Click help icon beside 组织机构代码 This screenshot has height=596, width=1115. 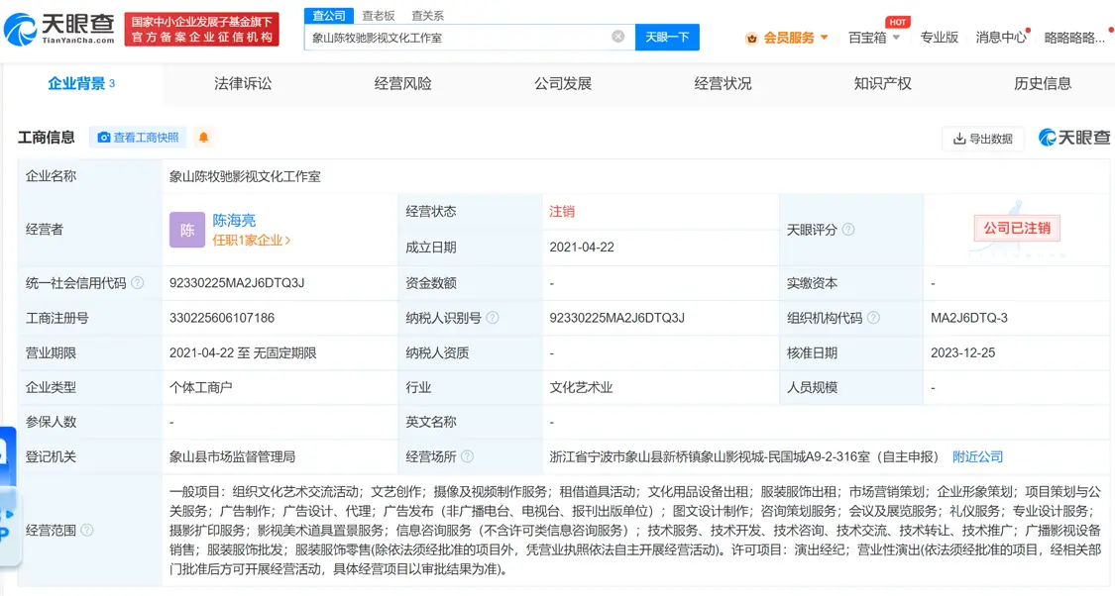pyautogui.click(x=873, y=318)
